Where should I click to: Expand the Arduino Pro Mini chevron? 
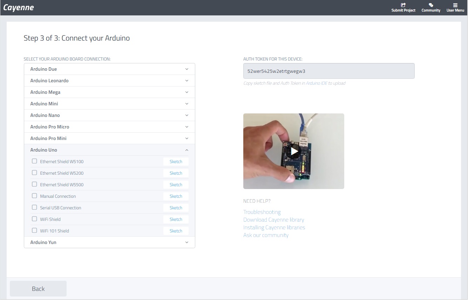187,138
